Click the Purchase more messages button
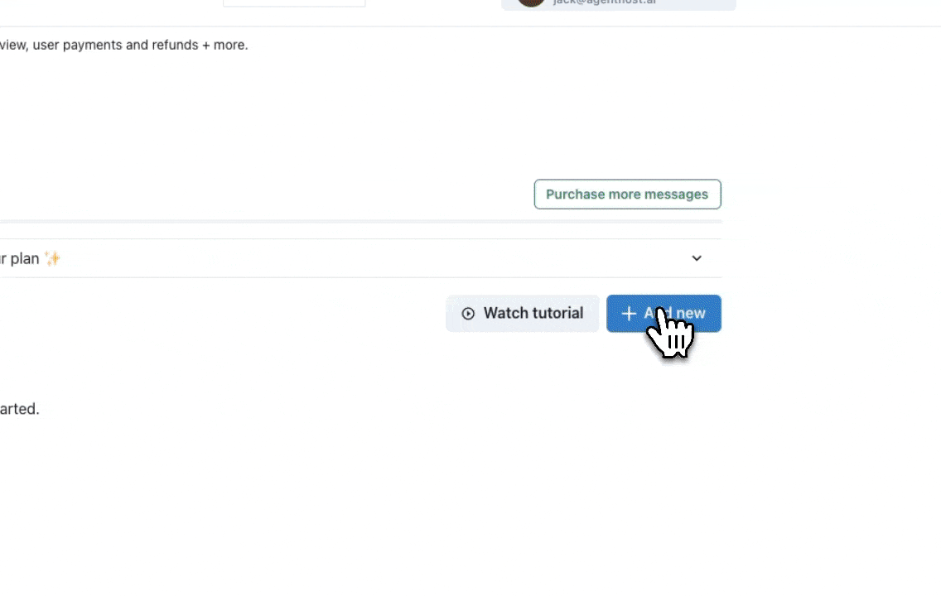 click(627, 195)
